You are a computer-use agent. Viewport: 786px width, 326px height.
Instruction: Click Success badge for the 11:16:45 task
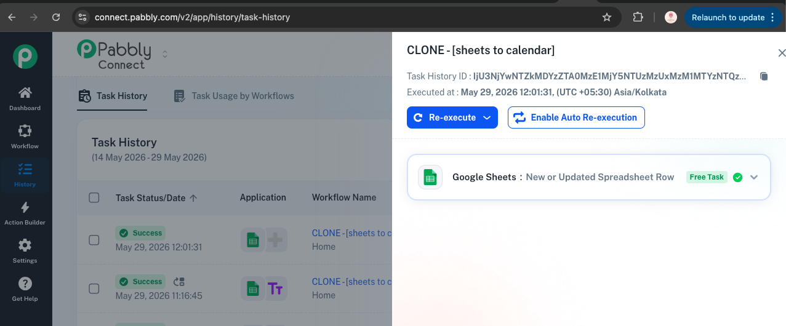[140, 282]
